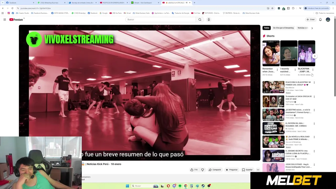This screenshot has height=189, width=336.
Task: Open the 'BLACKPINK - JUMP' short thumbnail
Action: point(307,53)
